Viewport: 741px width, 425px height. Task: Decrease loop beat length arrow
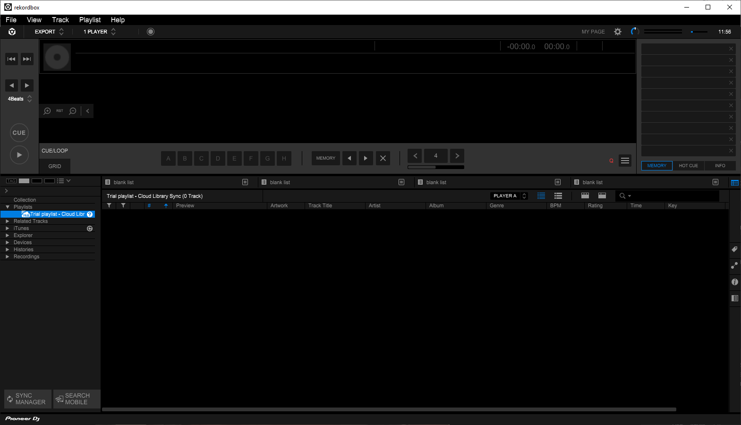pyautogui.click(x=415, y=156)
